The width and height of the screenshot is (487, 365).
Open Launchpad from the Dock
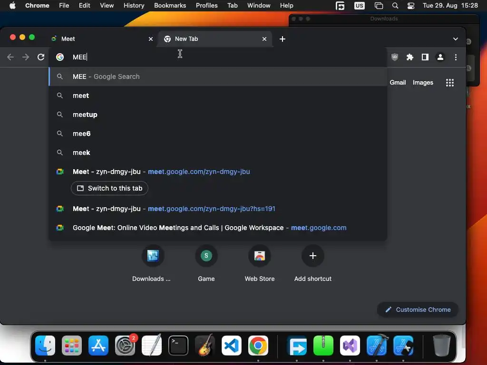pyautogui.click(x=72, y=346)
